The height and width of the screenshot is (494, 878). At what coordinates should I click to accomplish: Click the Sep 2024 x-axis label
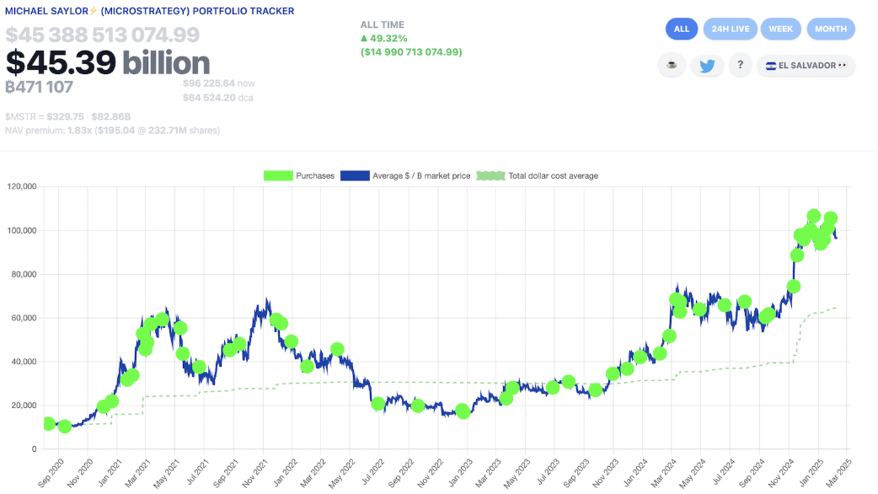752,473
